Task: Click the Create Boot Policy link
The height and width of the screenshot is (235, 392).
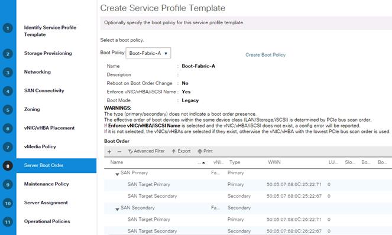Action: pos(265,55)
